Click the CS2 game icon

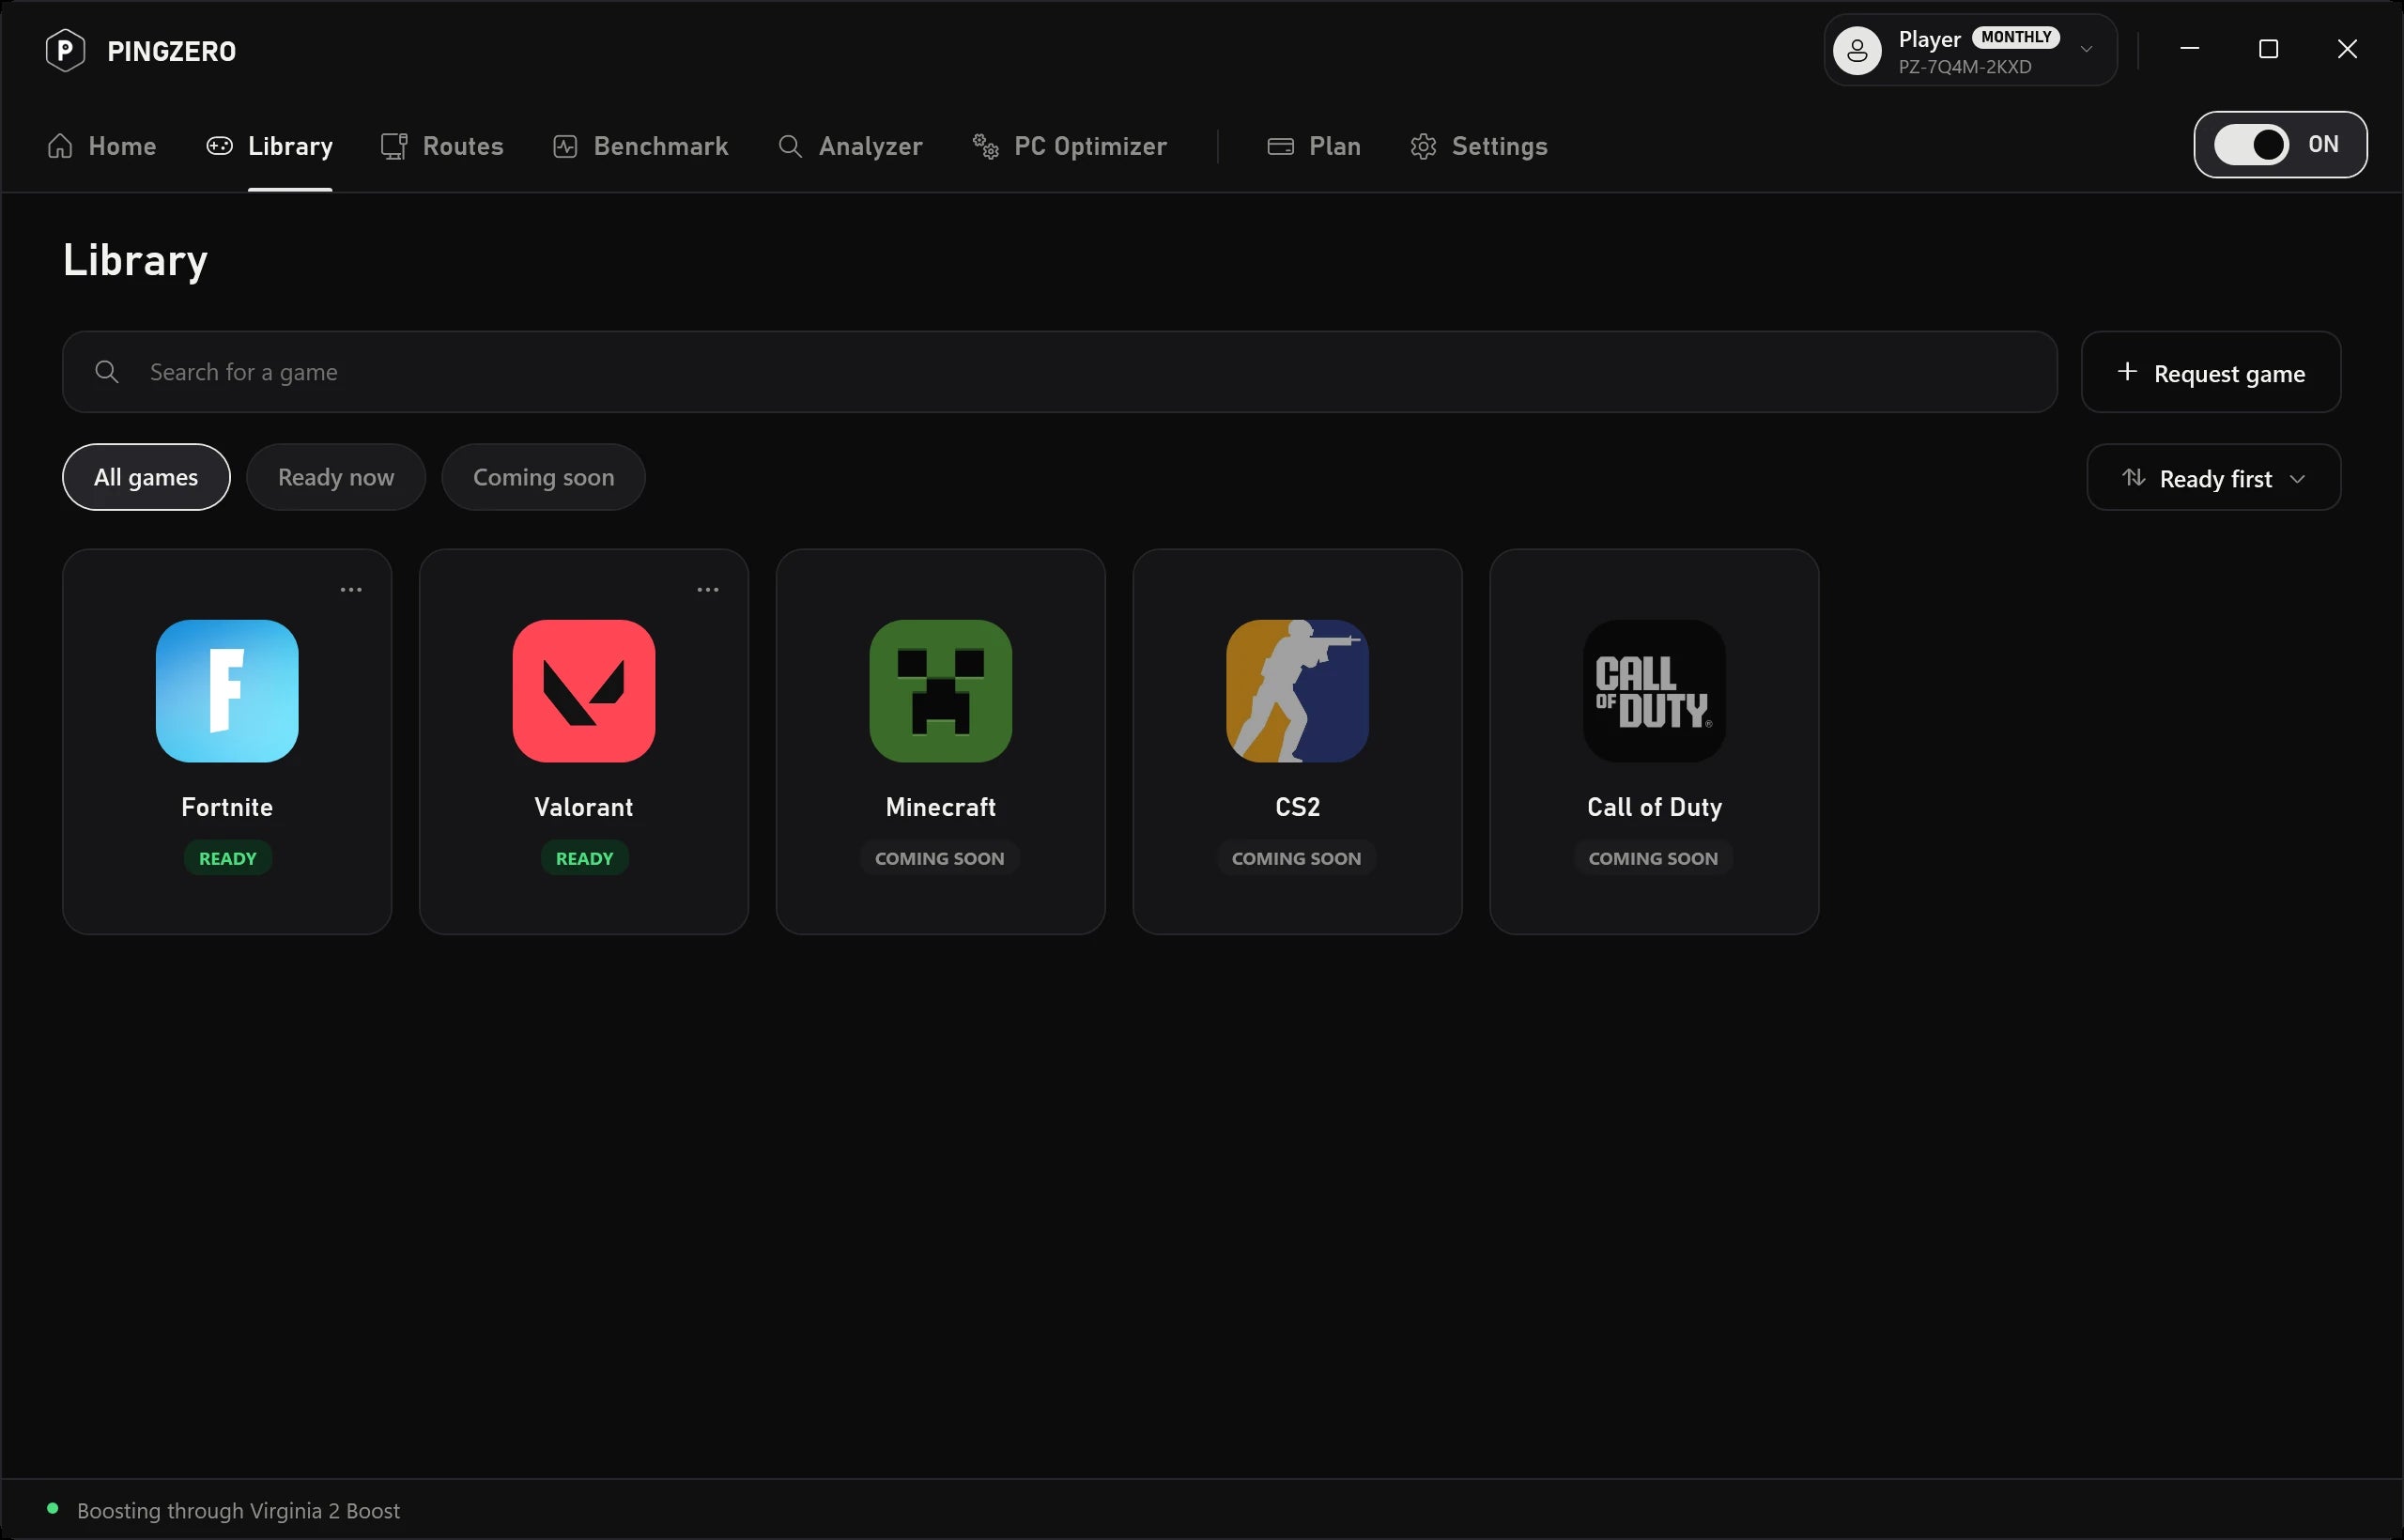(x=1297, y=691)
